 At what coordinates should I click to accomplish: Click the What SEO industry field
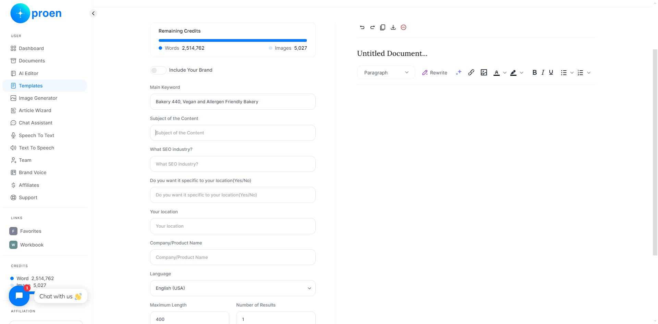pyautogui.click(x=233, y=164)
